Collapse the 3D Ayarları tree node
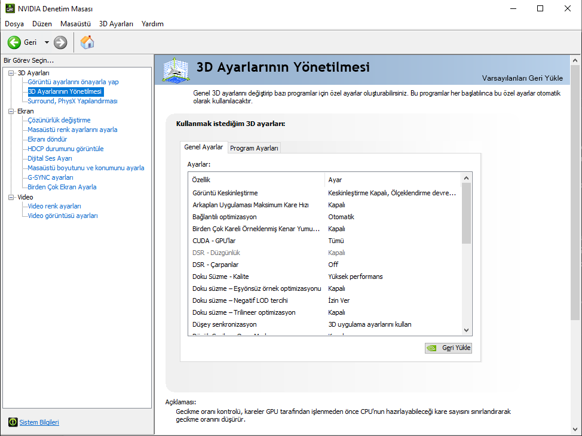The image size is (582, 436). 11,73
